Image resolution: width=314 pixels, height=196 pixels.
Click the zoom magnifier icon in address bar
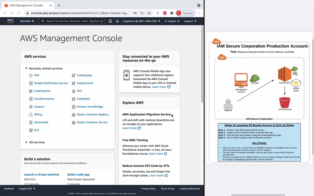142,13
